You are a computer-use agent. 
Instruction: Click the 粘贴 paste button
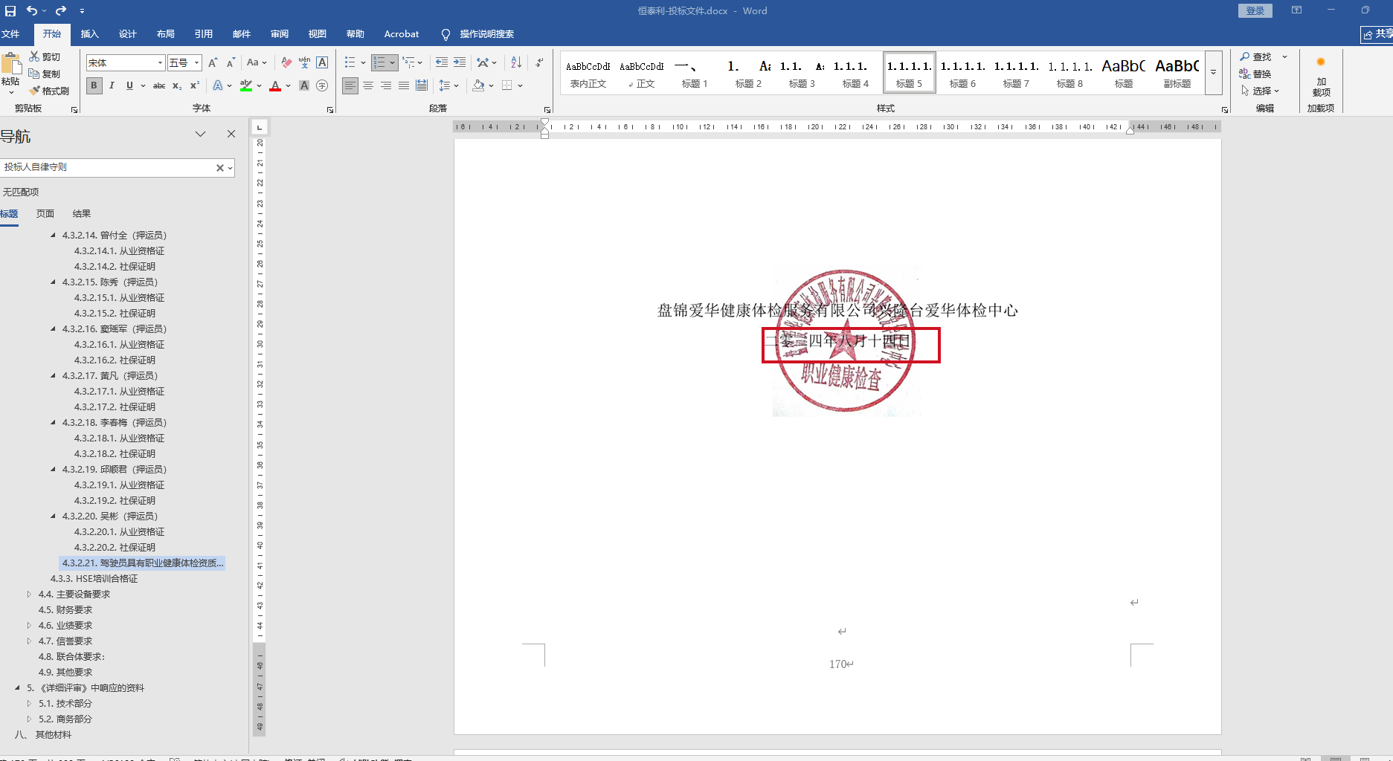coord(10,73)
